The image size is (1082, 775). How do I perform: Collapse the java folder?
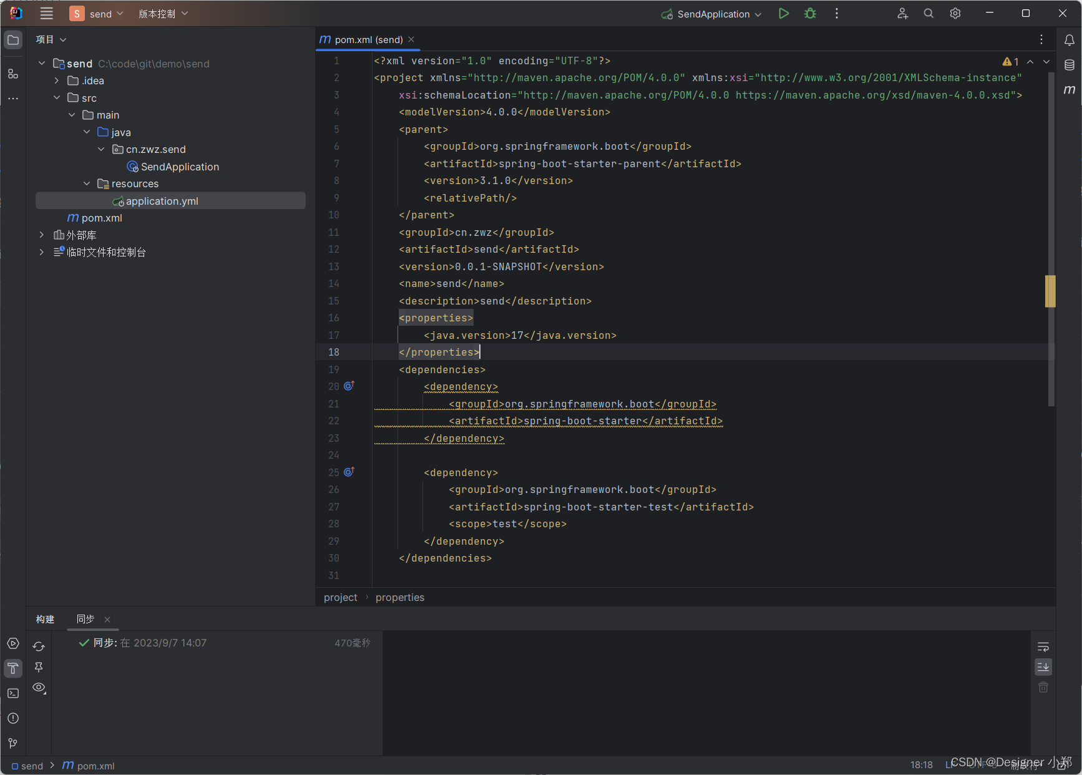(87, 132)
